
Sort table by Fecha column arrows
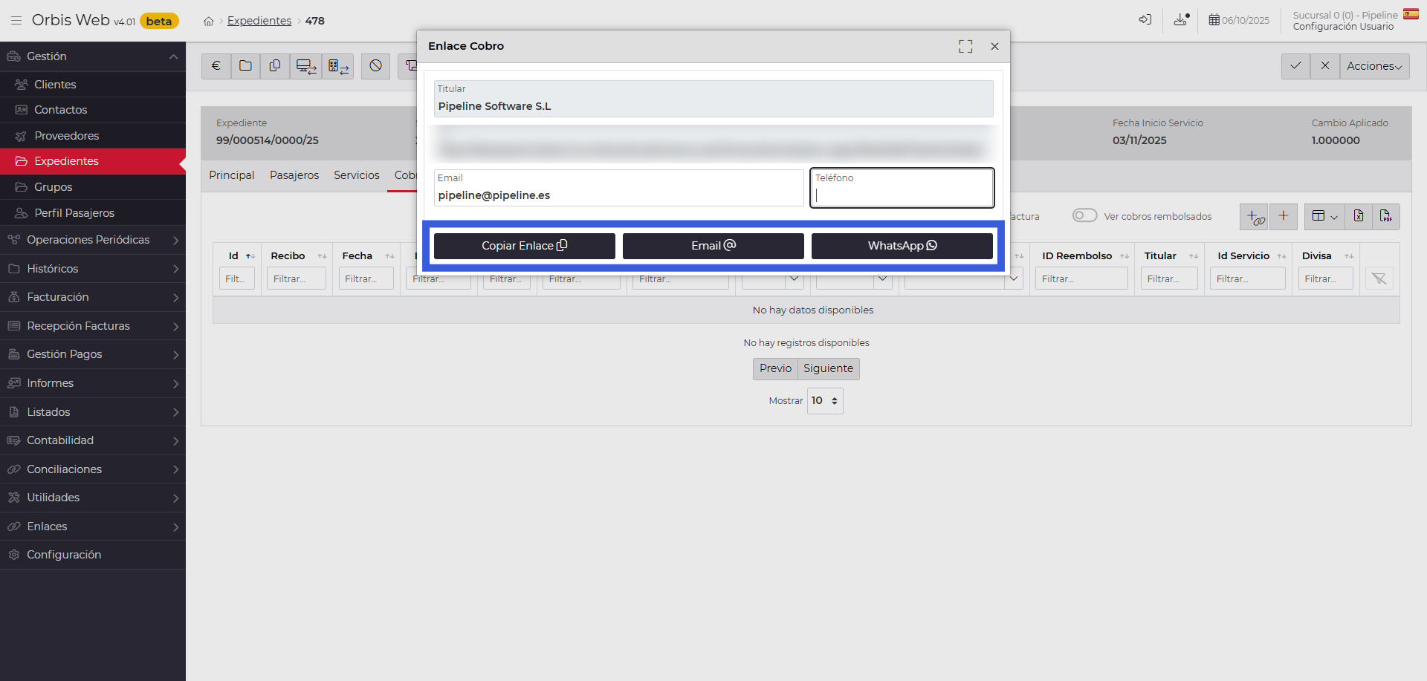389,256
